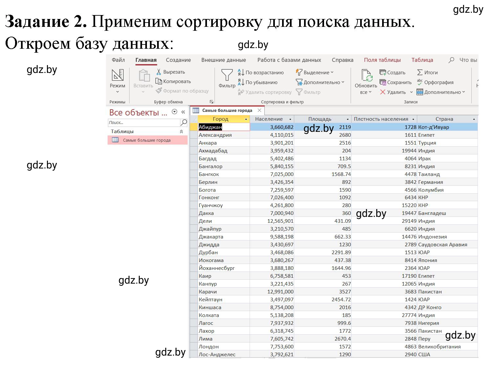Collapse navigation pane with double chevron

pos(183,112)
